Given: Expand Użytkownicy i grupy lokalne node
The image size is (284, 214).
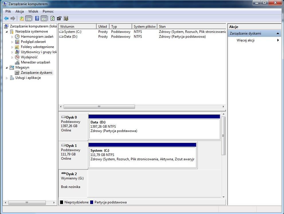Looking at the screenshot, I should click(x=12, y=52).
